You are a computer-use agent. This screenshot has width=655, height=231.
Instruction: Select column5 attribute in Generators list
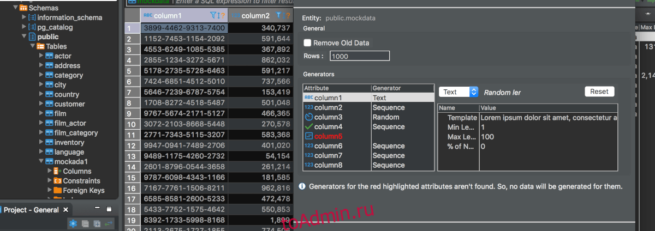[329, 136]
